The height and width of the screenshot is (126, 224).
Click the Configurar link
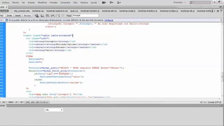click(109, 20)
